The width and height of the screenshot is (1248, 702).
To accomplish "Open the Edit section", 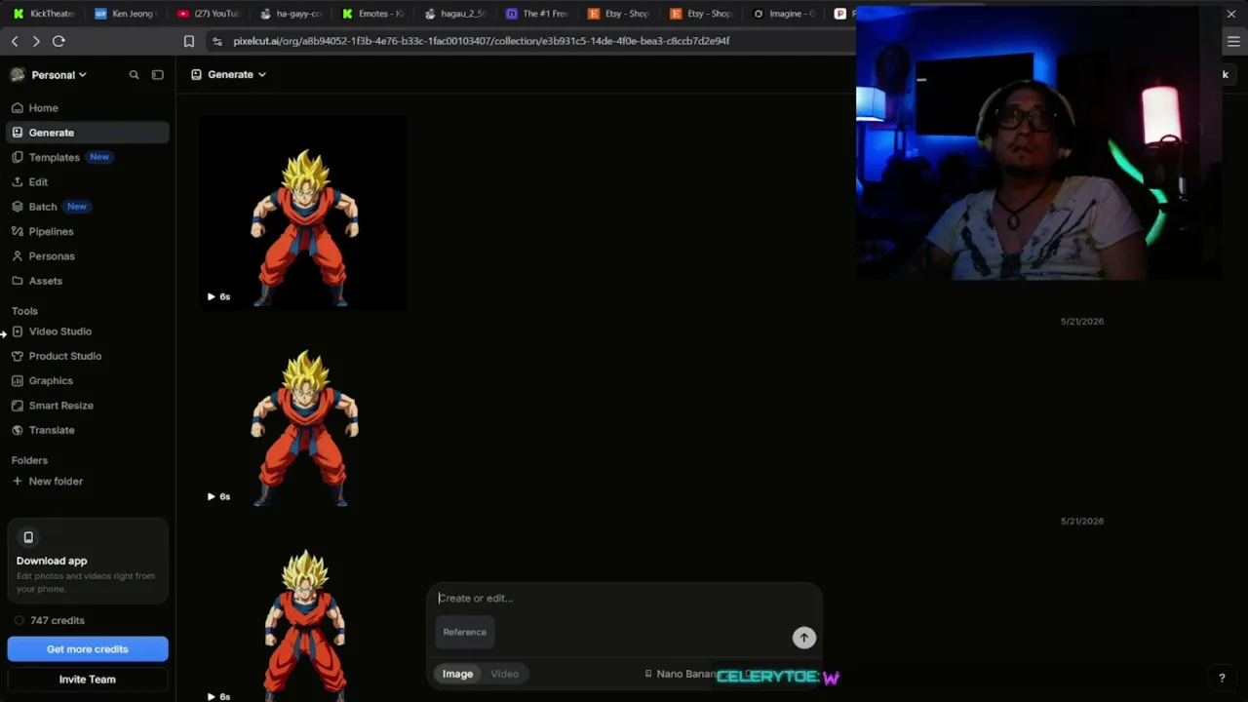I will point(87,182).
